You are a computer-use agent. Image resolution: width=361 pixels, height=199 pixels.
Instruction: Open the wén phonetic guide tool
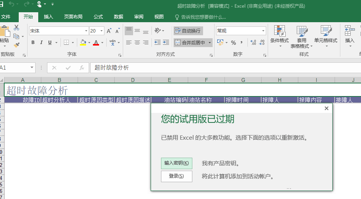click(x=112, y=42)
